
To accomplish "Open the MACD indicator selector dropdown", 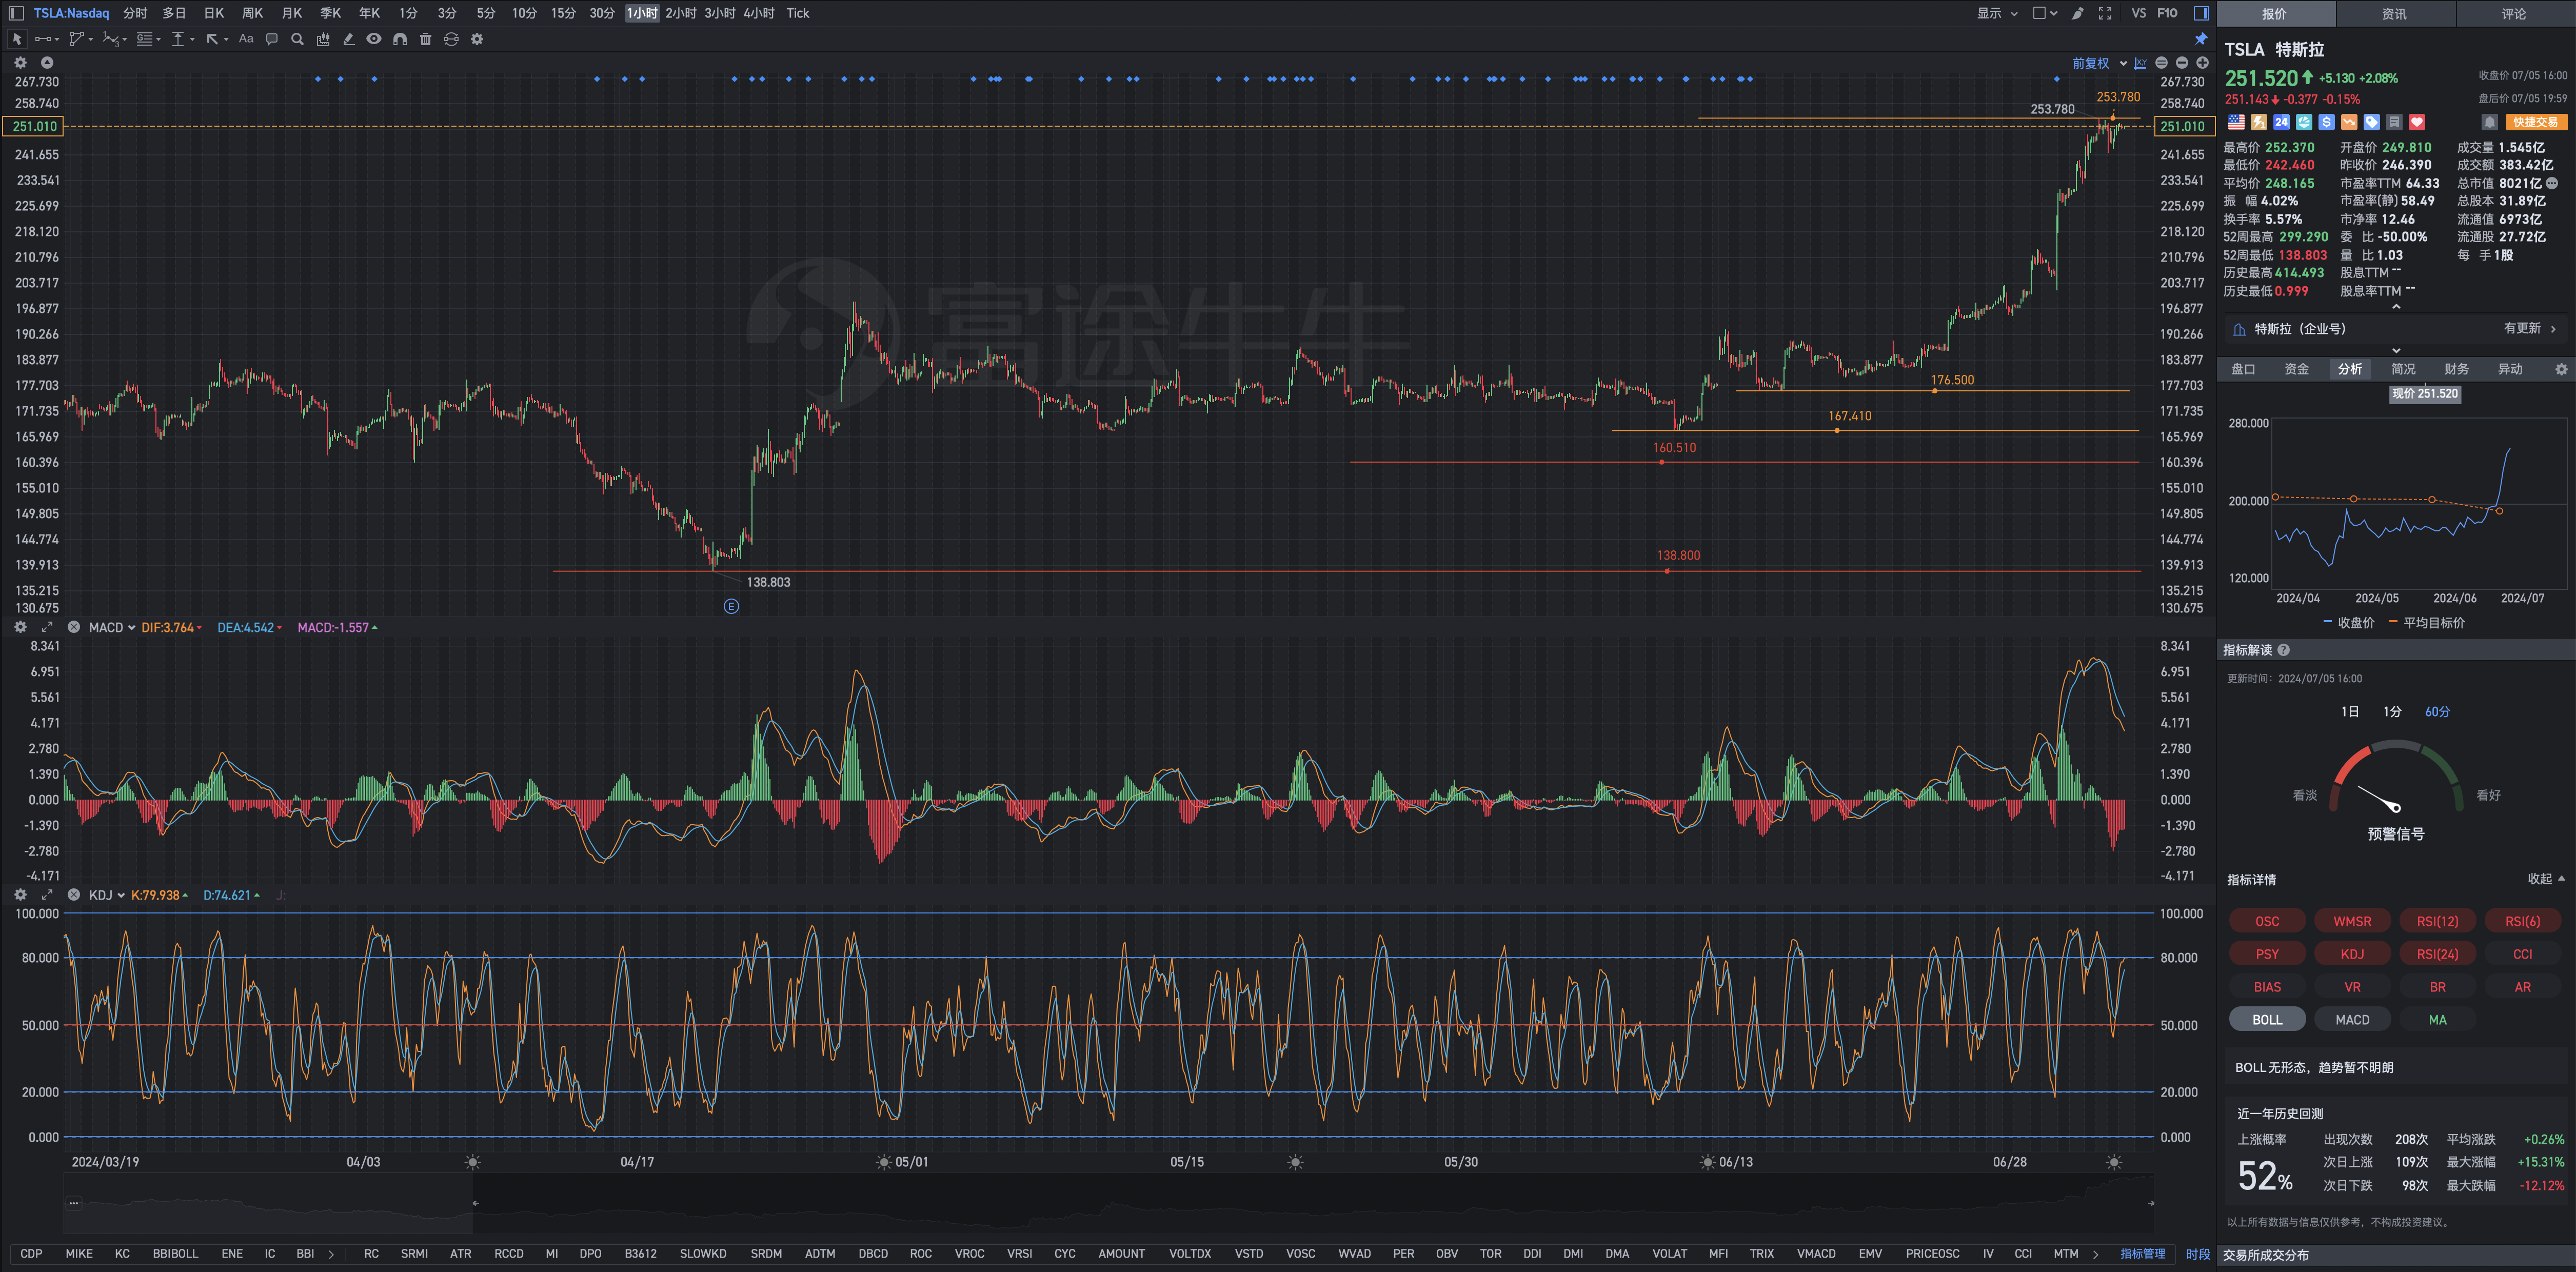I will tap(111, 627).
